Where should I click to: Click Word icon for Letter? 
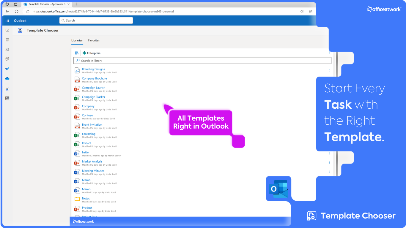tap(77, 153)
